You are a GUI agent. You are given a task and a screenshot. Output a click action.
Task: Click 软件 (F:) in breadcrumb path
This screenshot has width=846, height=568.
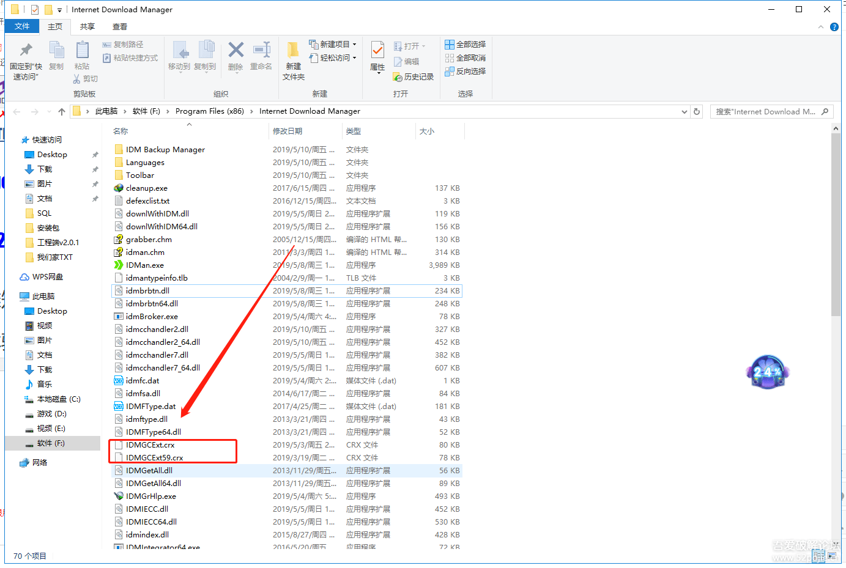pyautogui.click(x=146, y=111)
